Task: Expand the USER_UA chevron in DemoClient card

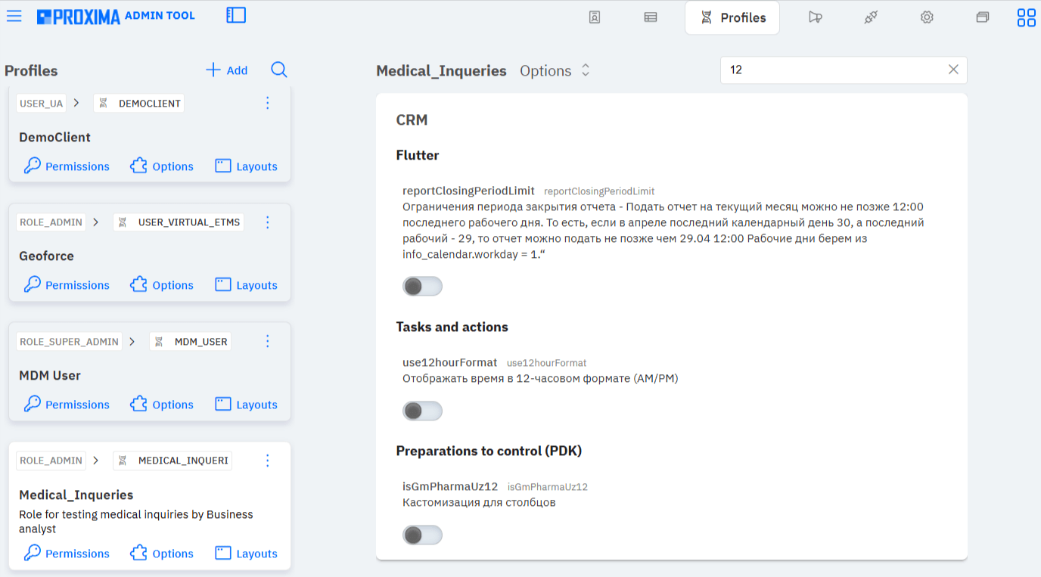Action: (x=76, y=103)
